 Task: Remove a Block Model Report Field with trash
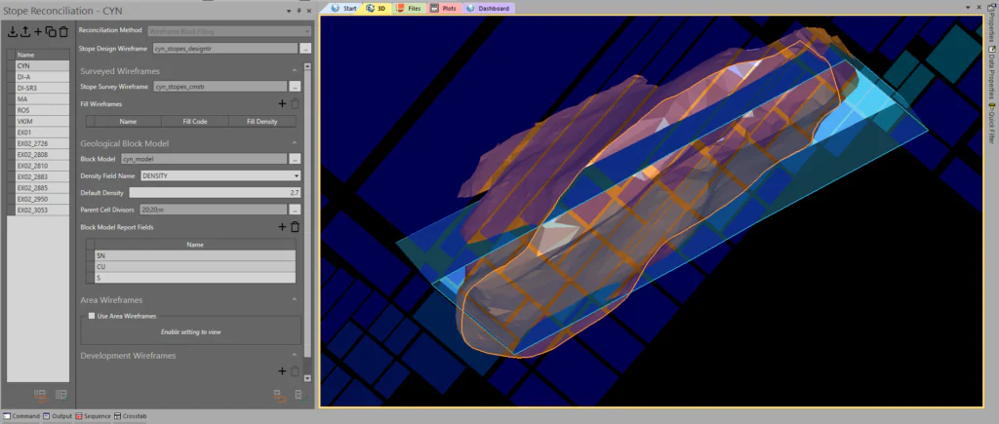(x=295, y=227)
